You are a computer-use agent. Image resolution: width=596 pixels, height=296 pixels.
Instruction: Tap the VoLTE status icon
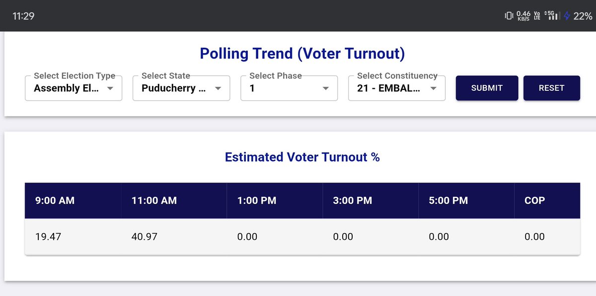537,16
